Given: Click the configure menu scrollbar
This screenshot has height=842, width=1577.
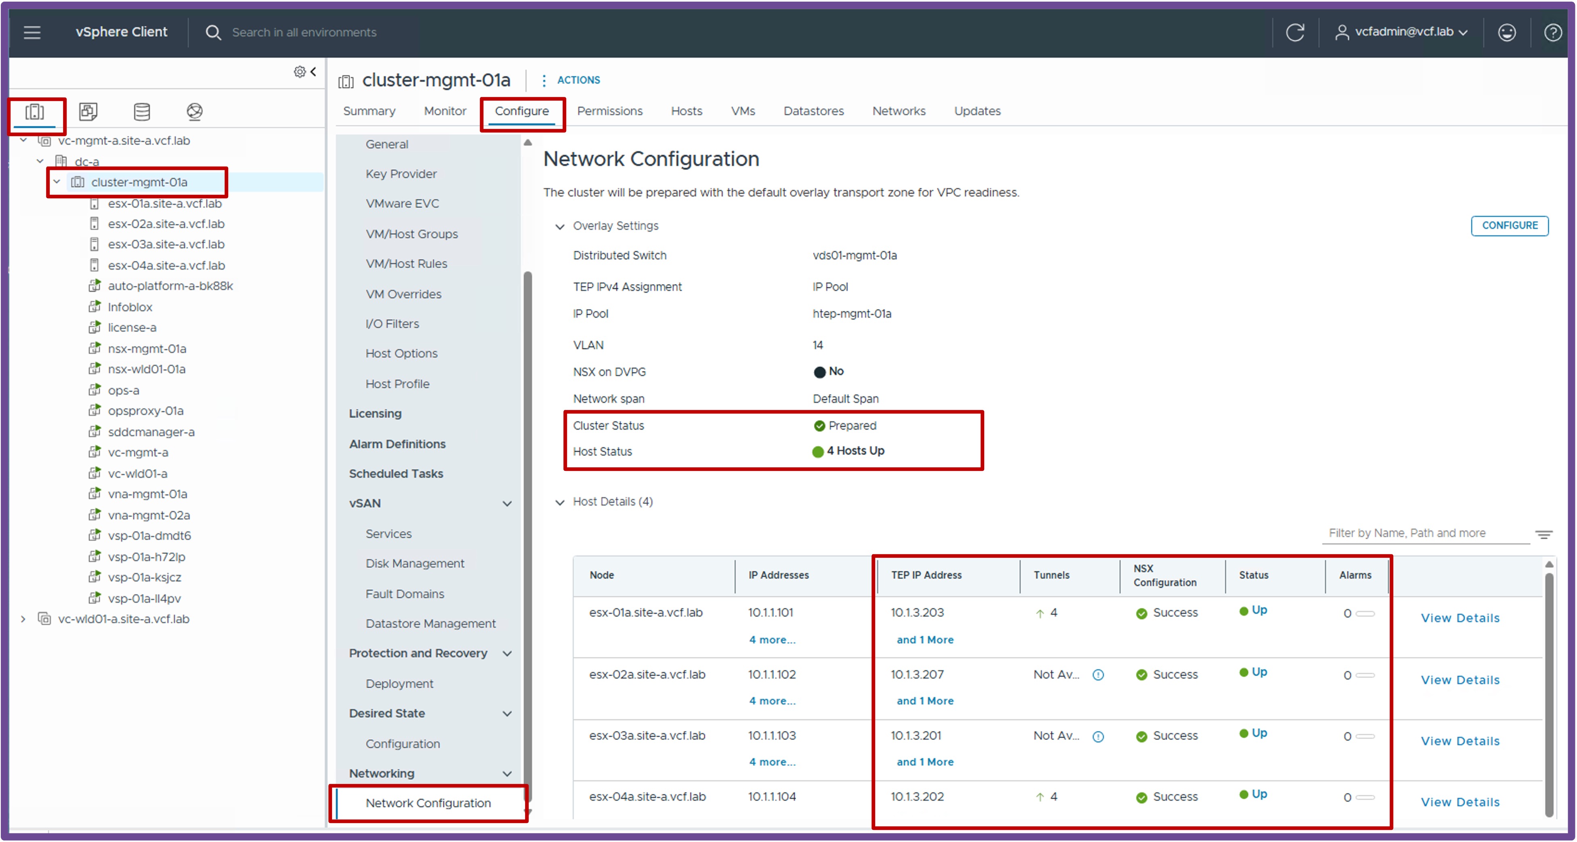Looking at the screenshot, I should [528, 536].
